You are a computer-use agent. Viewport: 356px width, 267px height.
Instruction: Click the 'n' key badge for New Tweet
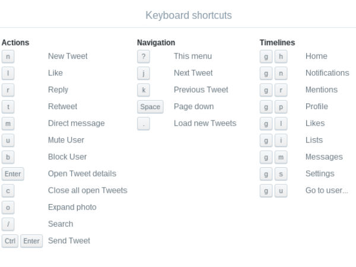click(8, 56)
